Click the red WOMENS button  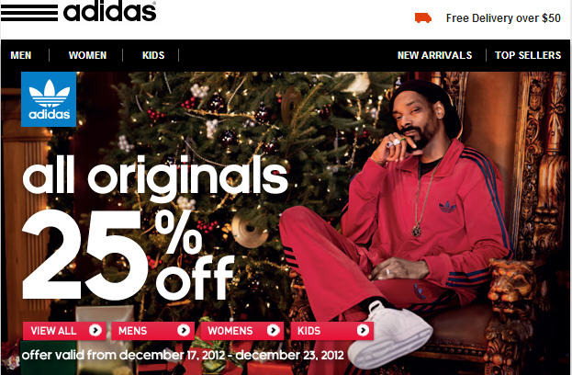(242, 331)
